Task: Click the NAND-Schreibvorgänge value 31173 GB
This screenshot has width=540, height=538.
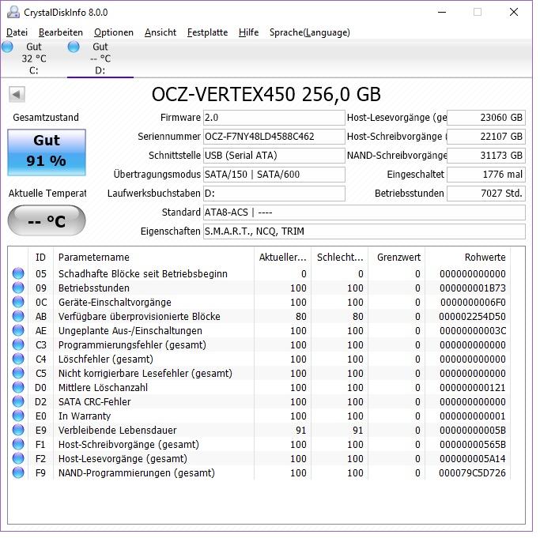Action: [486, 156]
